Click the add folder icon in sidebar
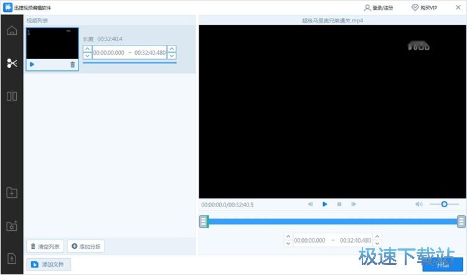The image size is (467, 275). coord(12,193)
